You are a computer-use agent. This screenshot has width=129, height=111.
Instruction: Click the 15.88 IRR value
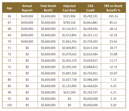coord(113,54)
